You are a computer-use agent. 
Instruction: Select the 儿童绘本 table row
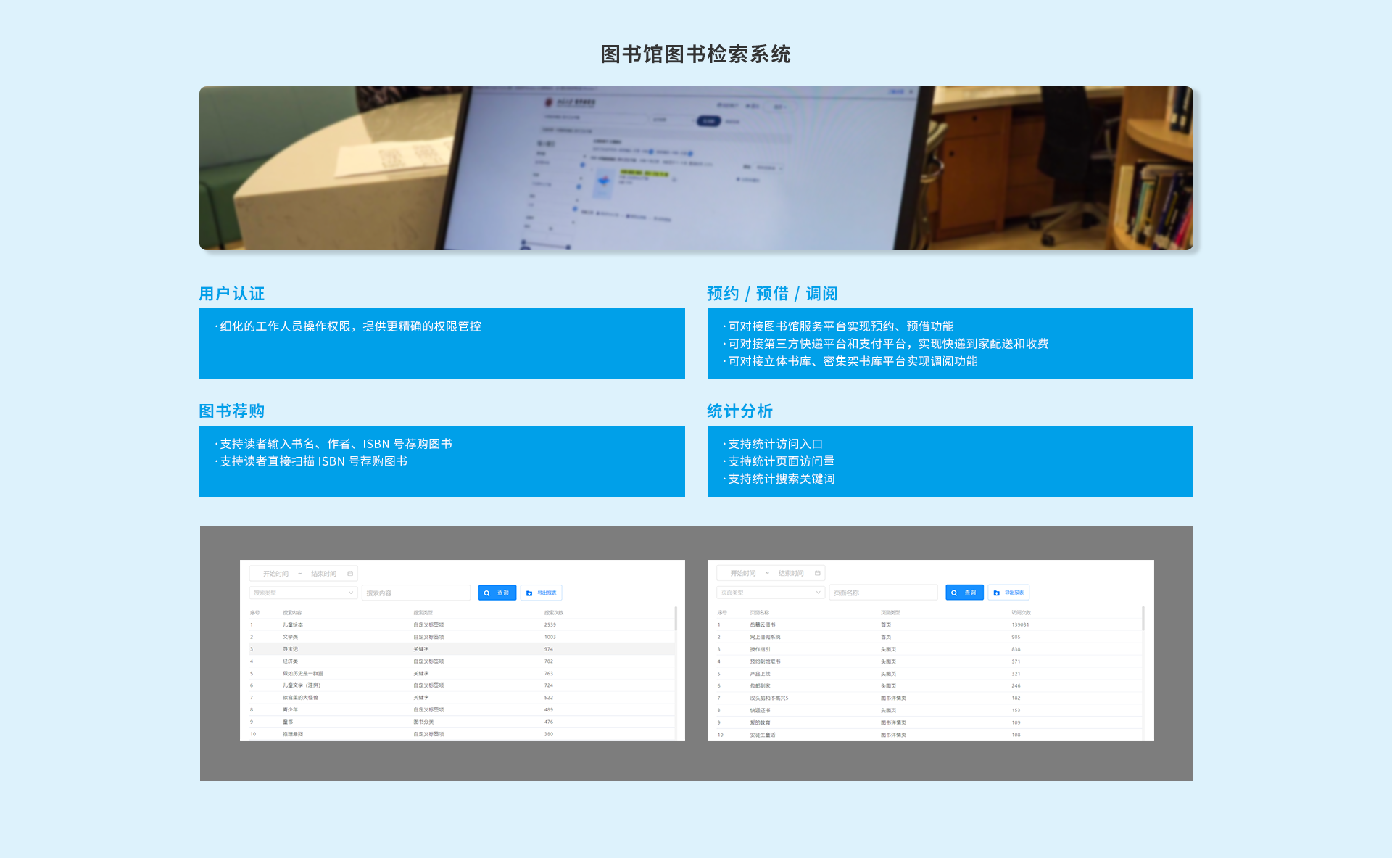pos(293,624)
